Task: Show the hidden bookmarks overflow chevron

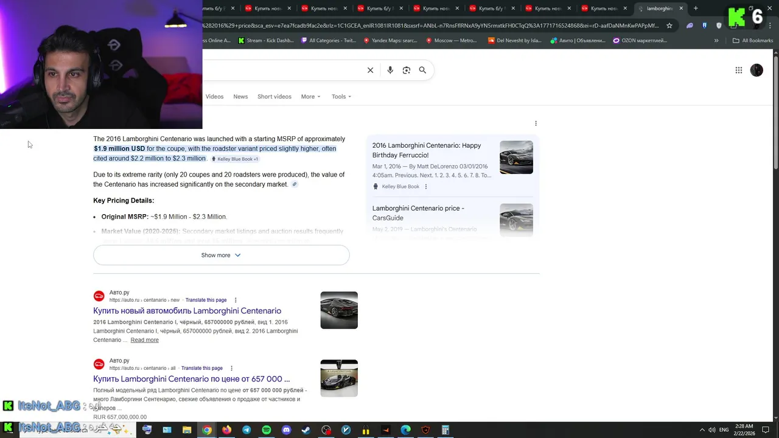Action: point(716,41)
